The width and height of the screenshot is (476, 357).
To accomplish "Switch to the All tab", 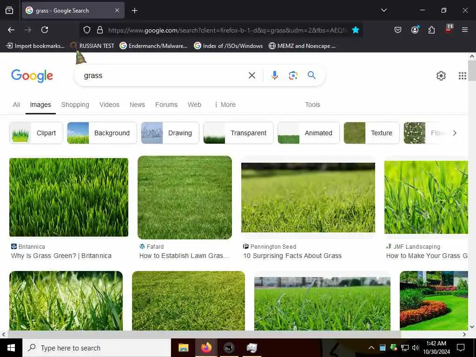I will (x=16, y=105).
